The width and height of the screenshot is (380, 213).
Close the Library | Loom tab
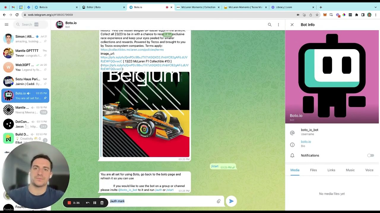[x=313, y=7]
